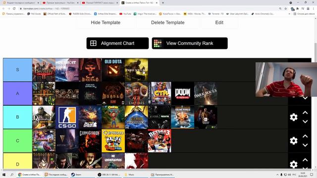
Task: Click the yellow D tier label
Action: tap(18, 161)
